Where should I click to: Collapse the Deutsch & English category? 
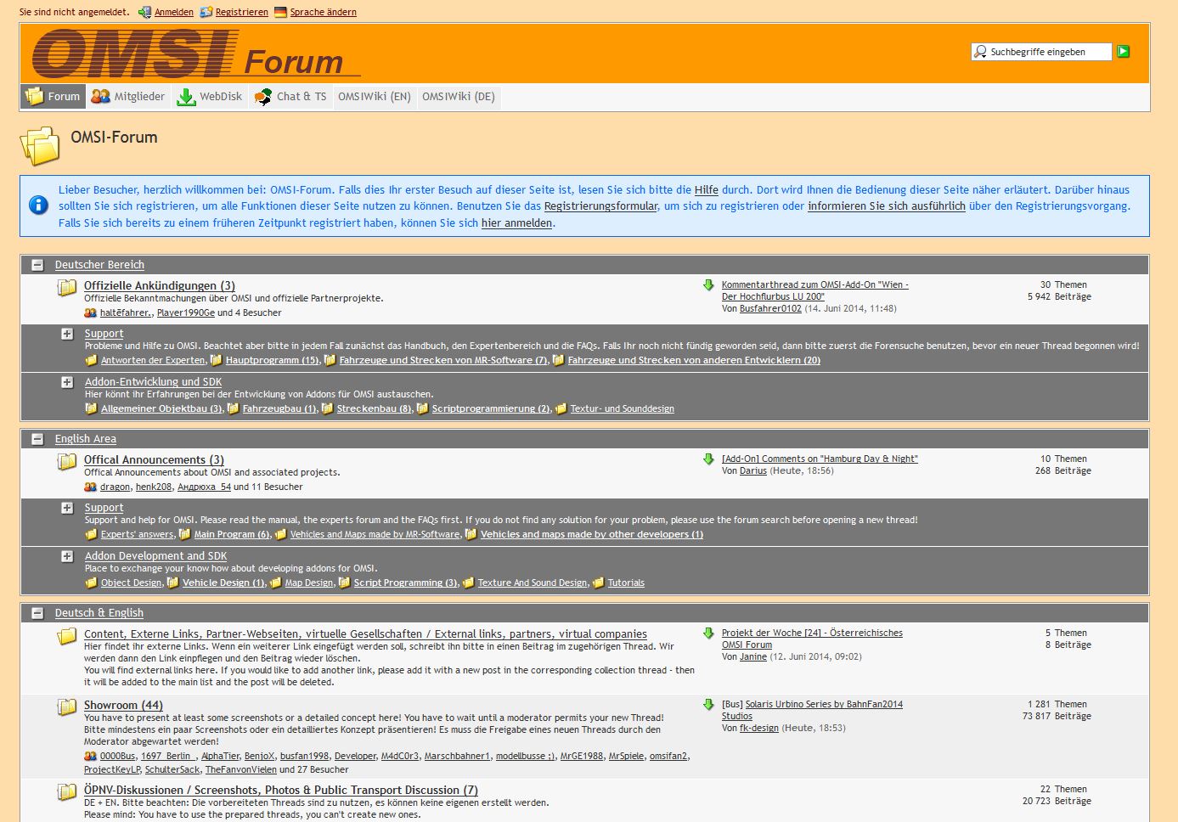click(37, 613)
